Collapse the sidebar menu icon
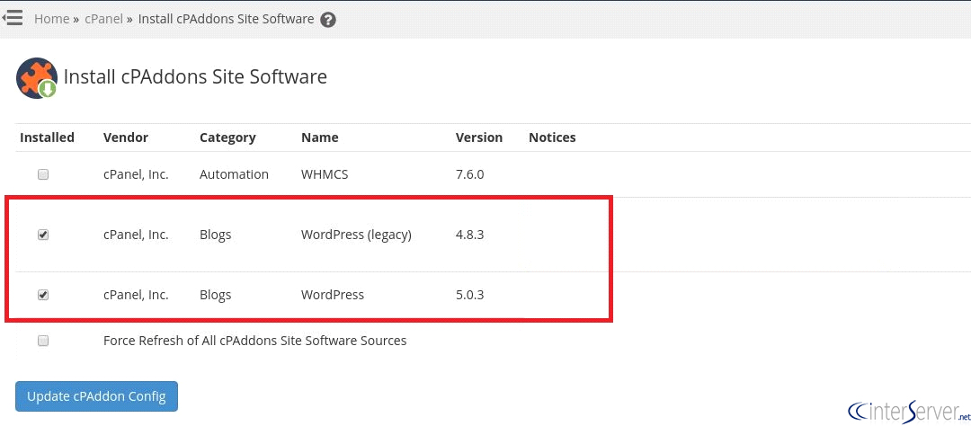Screen dimensions: 971x426 tap(13, 17)
